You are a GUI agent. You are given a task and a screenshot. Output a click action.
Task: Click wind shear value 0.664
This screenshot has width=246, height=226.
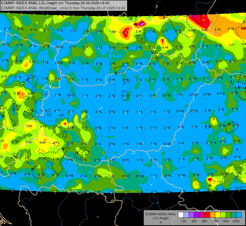pyautogui.click(x=207, y=94)
